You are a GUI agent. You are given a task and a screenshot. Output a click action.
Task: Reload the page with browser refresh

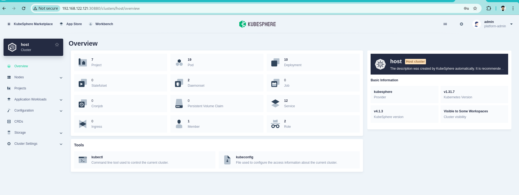coord(24,8)
